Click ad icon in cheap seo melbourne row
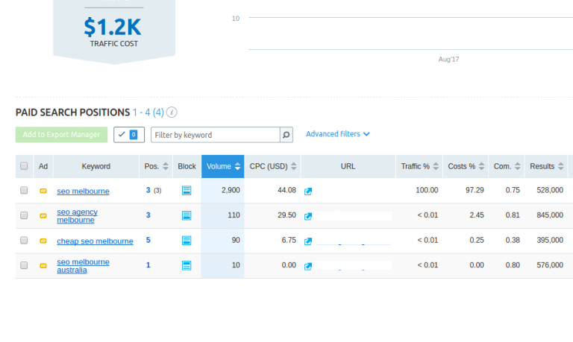The image size is (573, 342). coord(43,241)
